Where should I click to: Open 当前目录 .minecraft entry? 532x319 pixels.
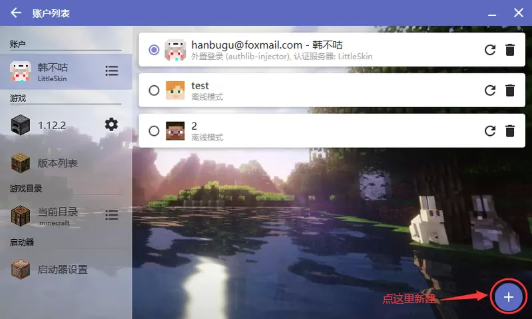coord(66,216)
